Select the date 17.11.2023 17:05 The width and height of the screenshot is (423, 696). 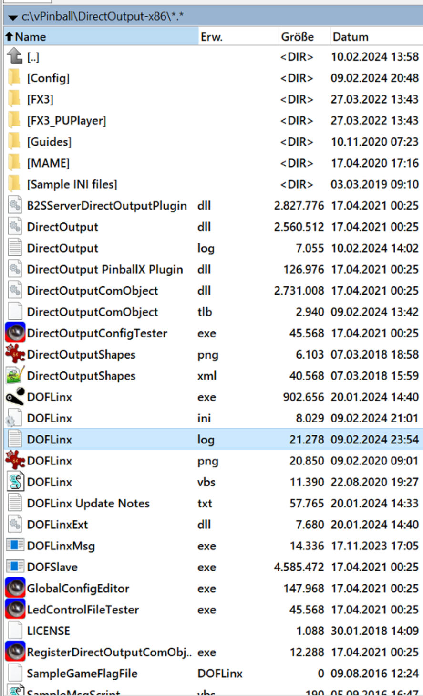[375, 545]
